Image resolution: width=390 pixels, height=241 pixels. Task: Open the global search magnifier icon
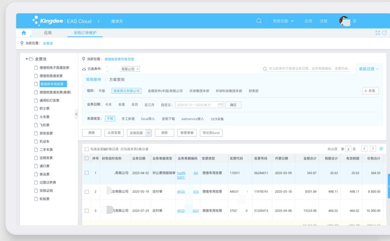tap(258, 21)
